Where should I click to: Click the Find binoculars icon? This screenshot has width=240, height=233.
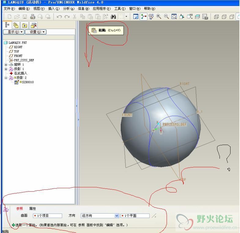click(x=113, y=16)
